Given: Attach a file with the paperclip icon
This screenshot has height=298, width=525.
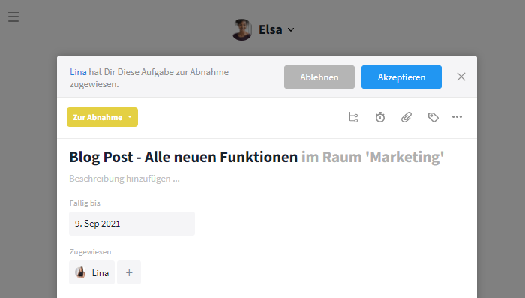Looking at the screenshot, I should pos(406,117).
